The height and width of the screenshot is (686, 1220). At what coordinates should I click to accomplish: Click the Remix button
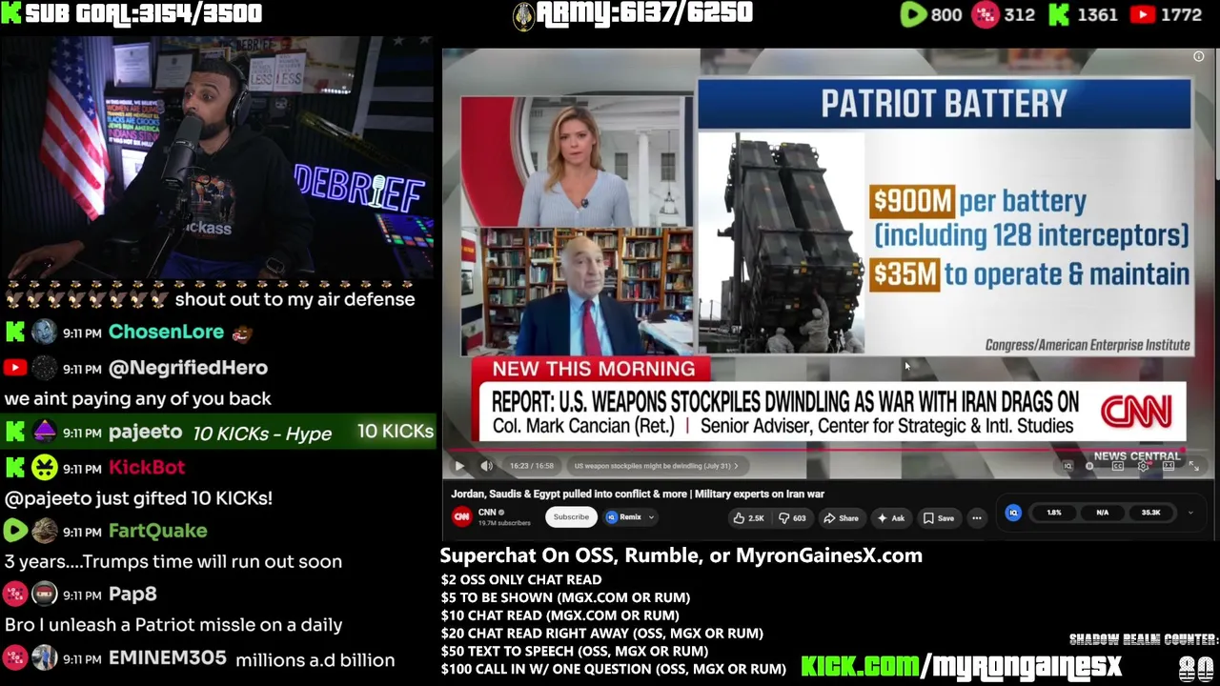point(625,517)
